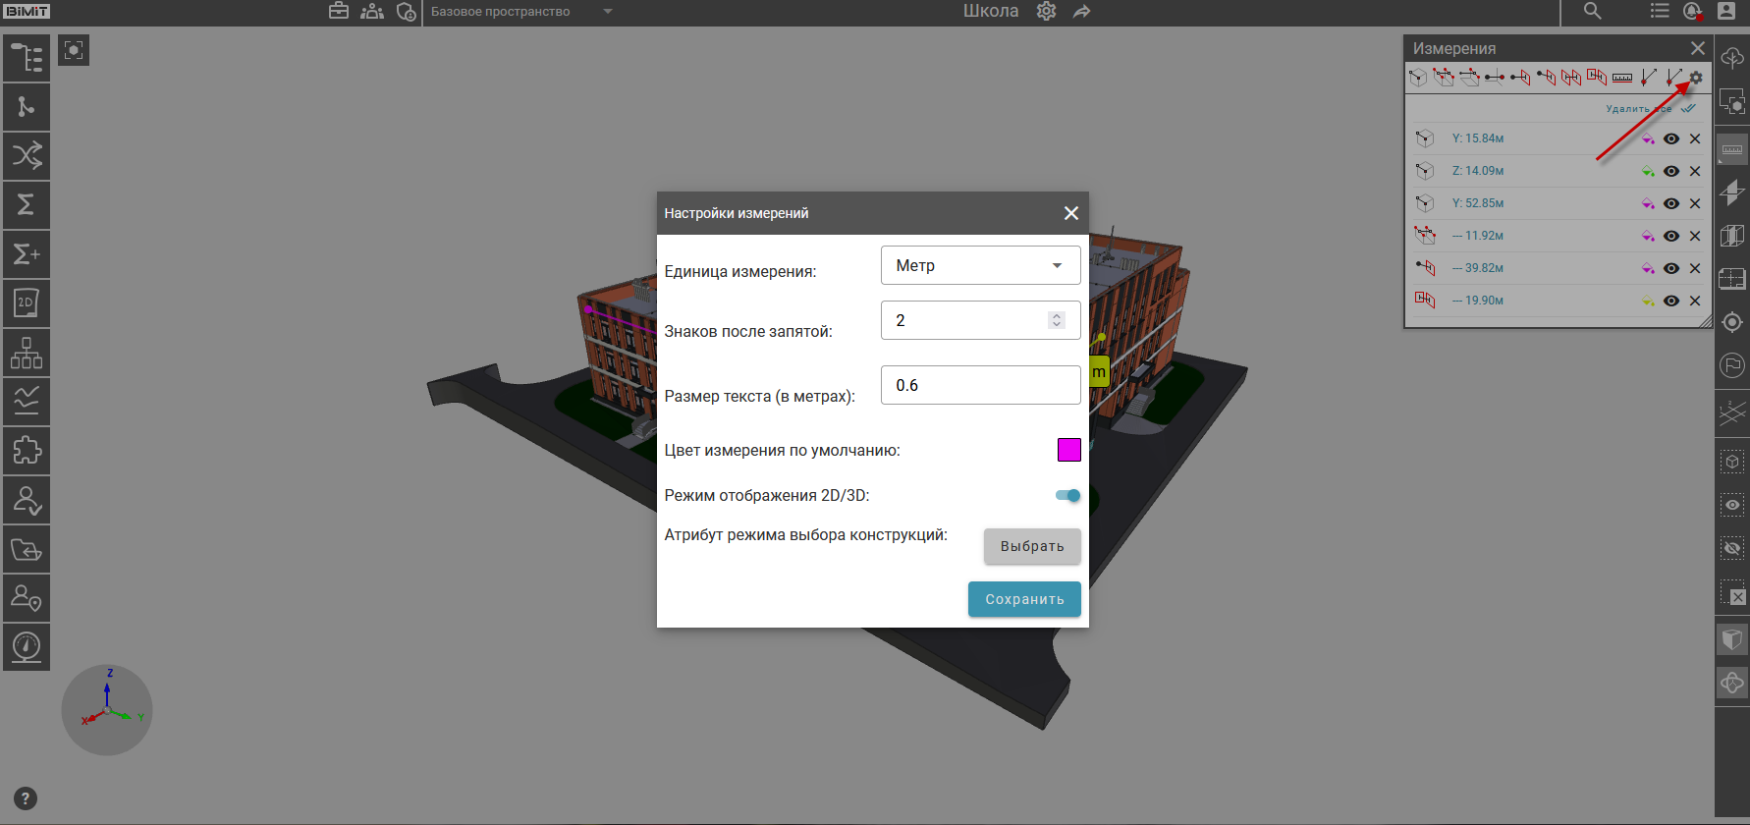
Task: Click the search magnifier in top bar
Action: pos(1592,12)
